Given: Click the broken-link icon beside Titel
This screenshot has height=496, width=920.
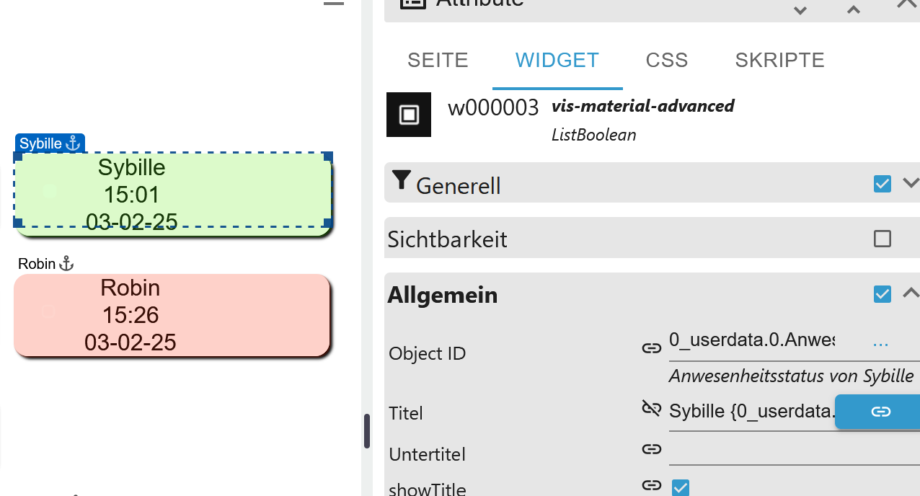Looking at the screenshot, I should (x=651, y=409).
